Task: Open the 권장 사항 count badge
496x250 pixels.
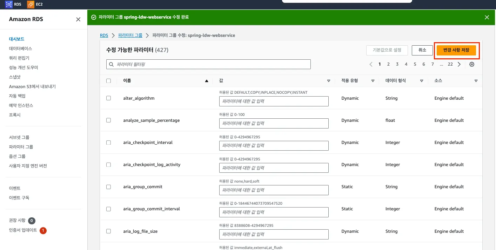Action: [32, 221]
